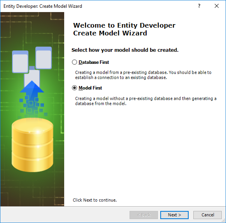Image resolution: width=226 pixels, height=223 pixels.
Task: Click the Database First description text
Action: tap(143, 75)
